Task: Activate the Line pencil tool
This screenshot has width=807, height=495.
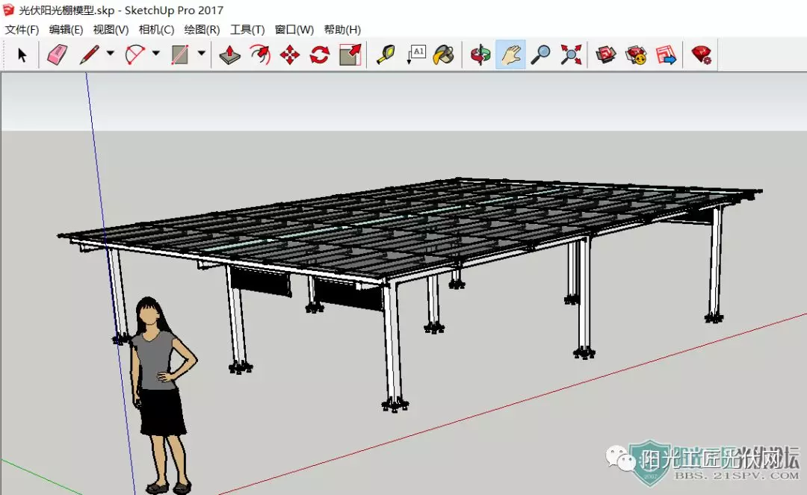Action: pos(89,55)
